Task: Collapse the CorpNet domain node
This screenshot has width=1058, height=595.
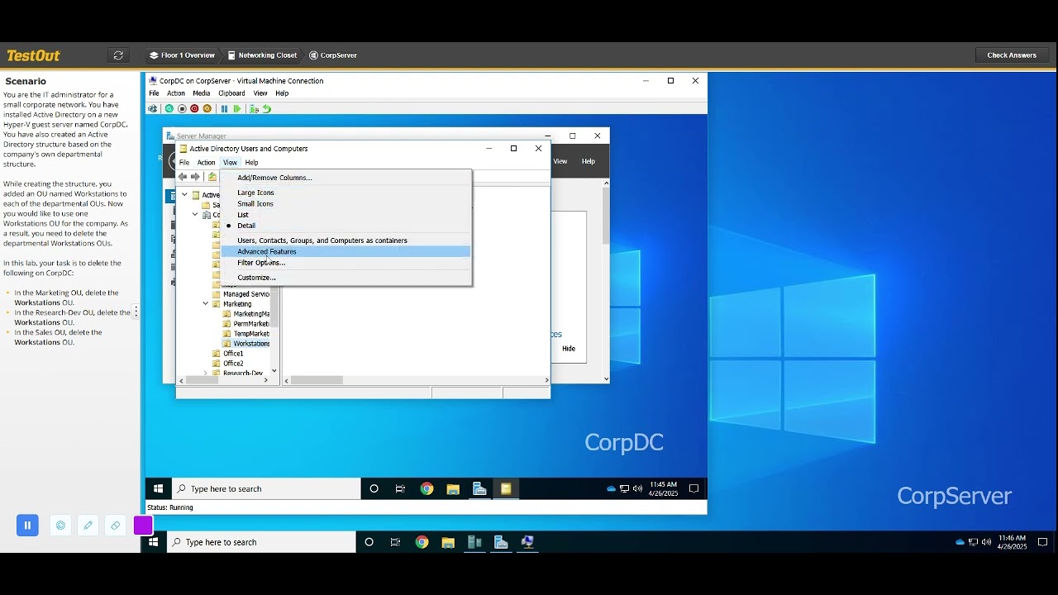Action: [195, 215]
